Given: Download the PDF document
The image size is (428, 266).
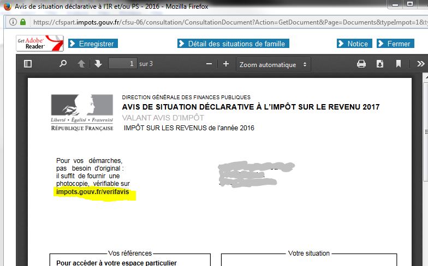Looking at the screenshot, I should tap(380, 64).
